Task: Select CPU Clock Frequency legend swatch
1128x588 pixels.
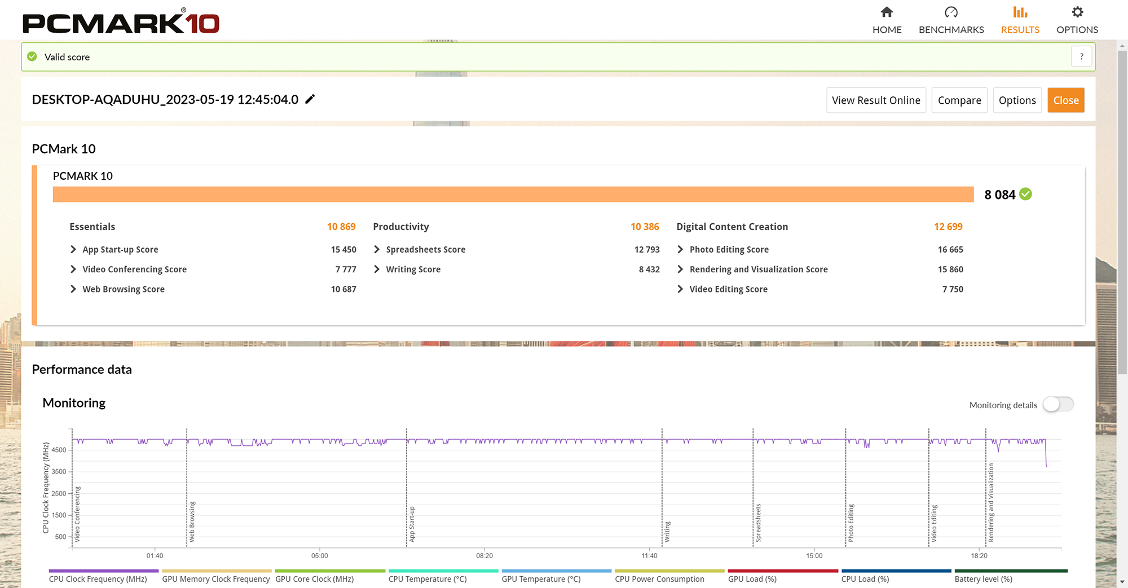Action: click(x=104, y=571)
